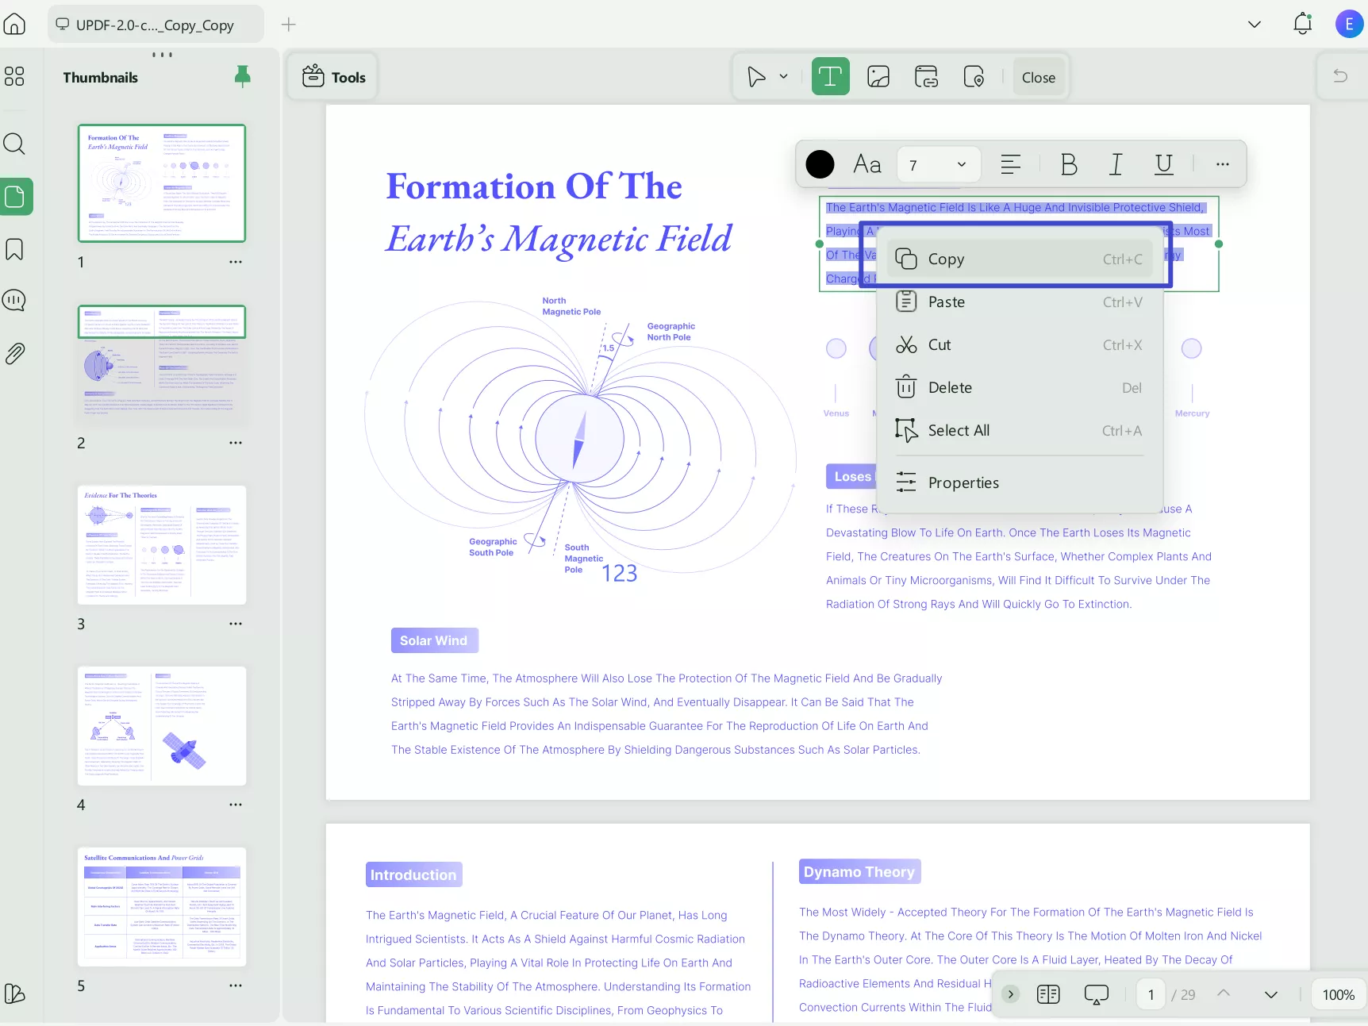Close the edit mode toolbar

pos(1039,77)
